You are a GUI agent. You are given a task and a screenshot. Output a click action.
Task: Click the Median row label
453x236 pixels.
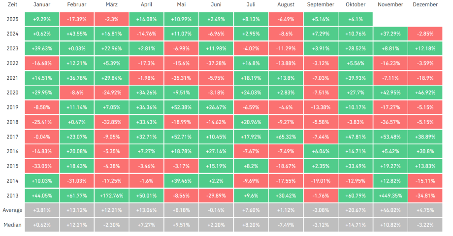pos(12,225)
